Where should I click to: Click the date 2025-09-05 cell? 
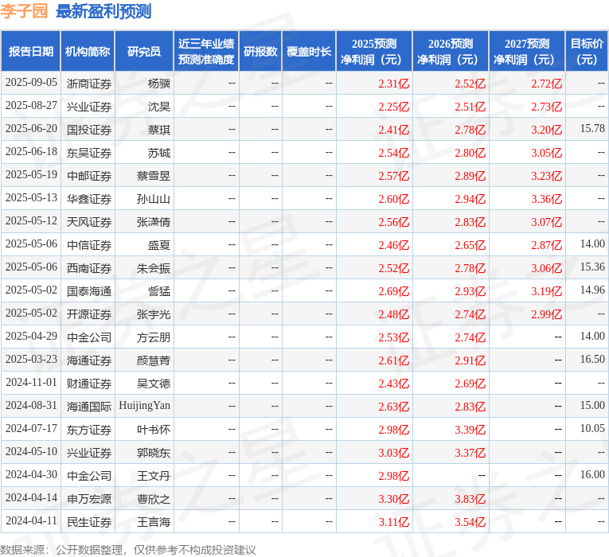31,83
